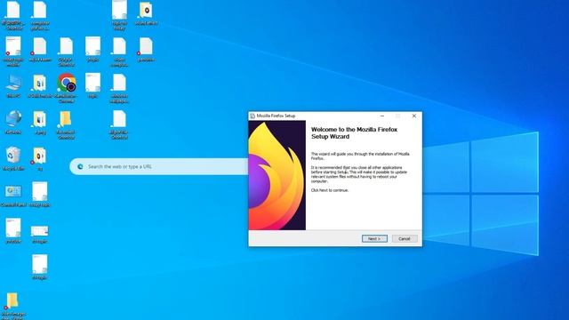
Task: Click the 'Welcome to the Mozilla Firefox Setup Wizard' heading
Action: tap(354, 133)
